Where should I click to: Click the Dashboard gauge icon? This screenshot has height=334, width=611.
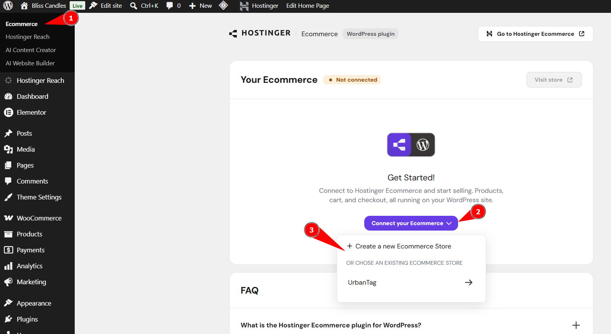tap(8, 96)
